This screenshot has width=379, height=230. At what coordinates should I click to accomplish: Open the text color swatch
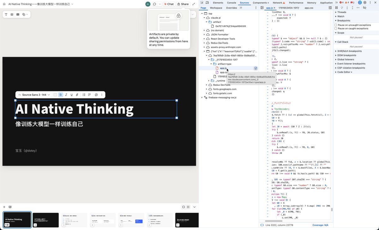point(55,95)
